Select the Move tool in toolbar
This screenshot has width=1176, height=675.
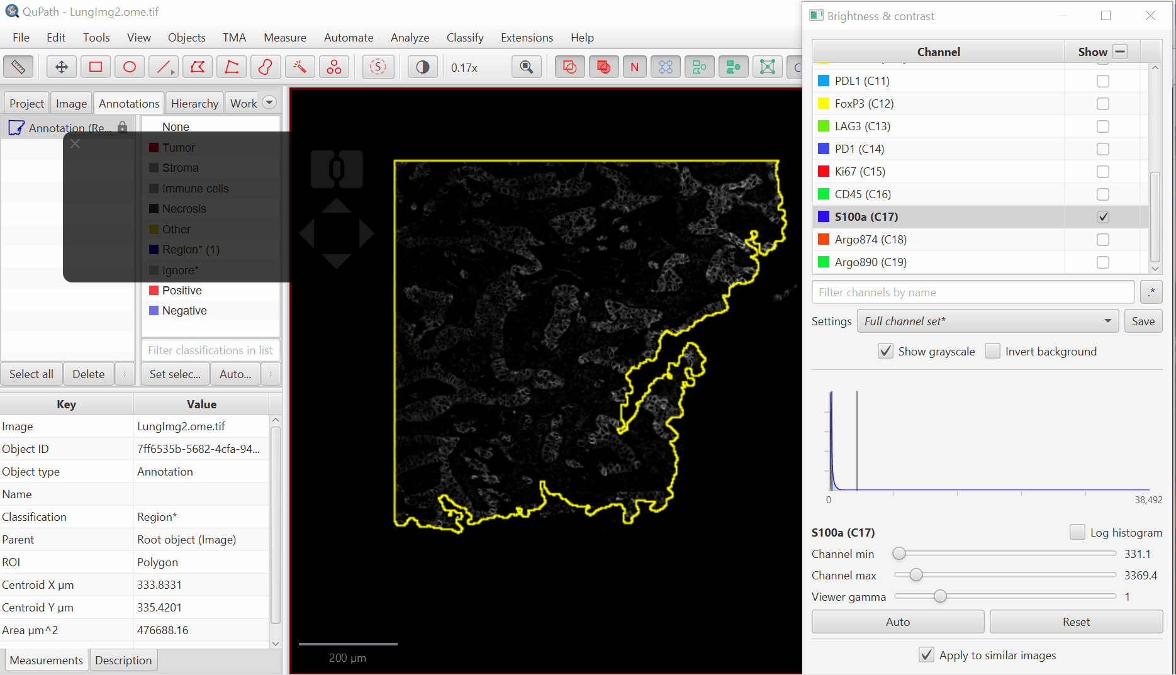click(x=62, y=67)
